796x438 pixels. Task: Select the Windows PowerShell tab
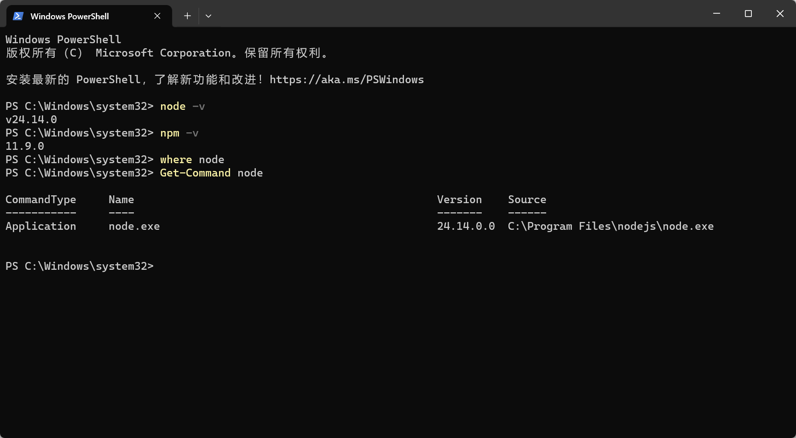pos(89,16)
